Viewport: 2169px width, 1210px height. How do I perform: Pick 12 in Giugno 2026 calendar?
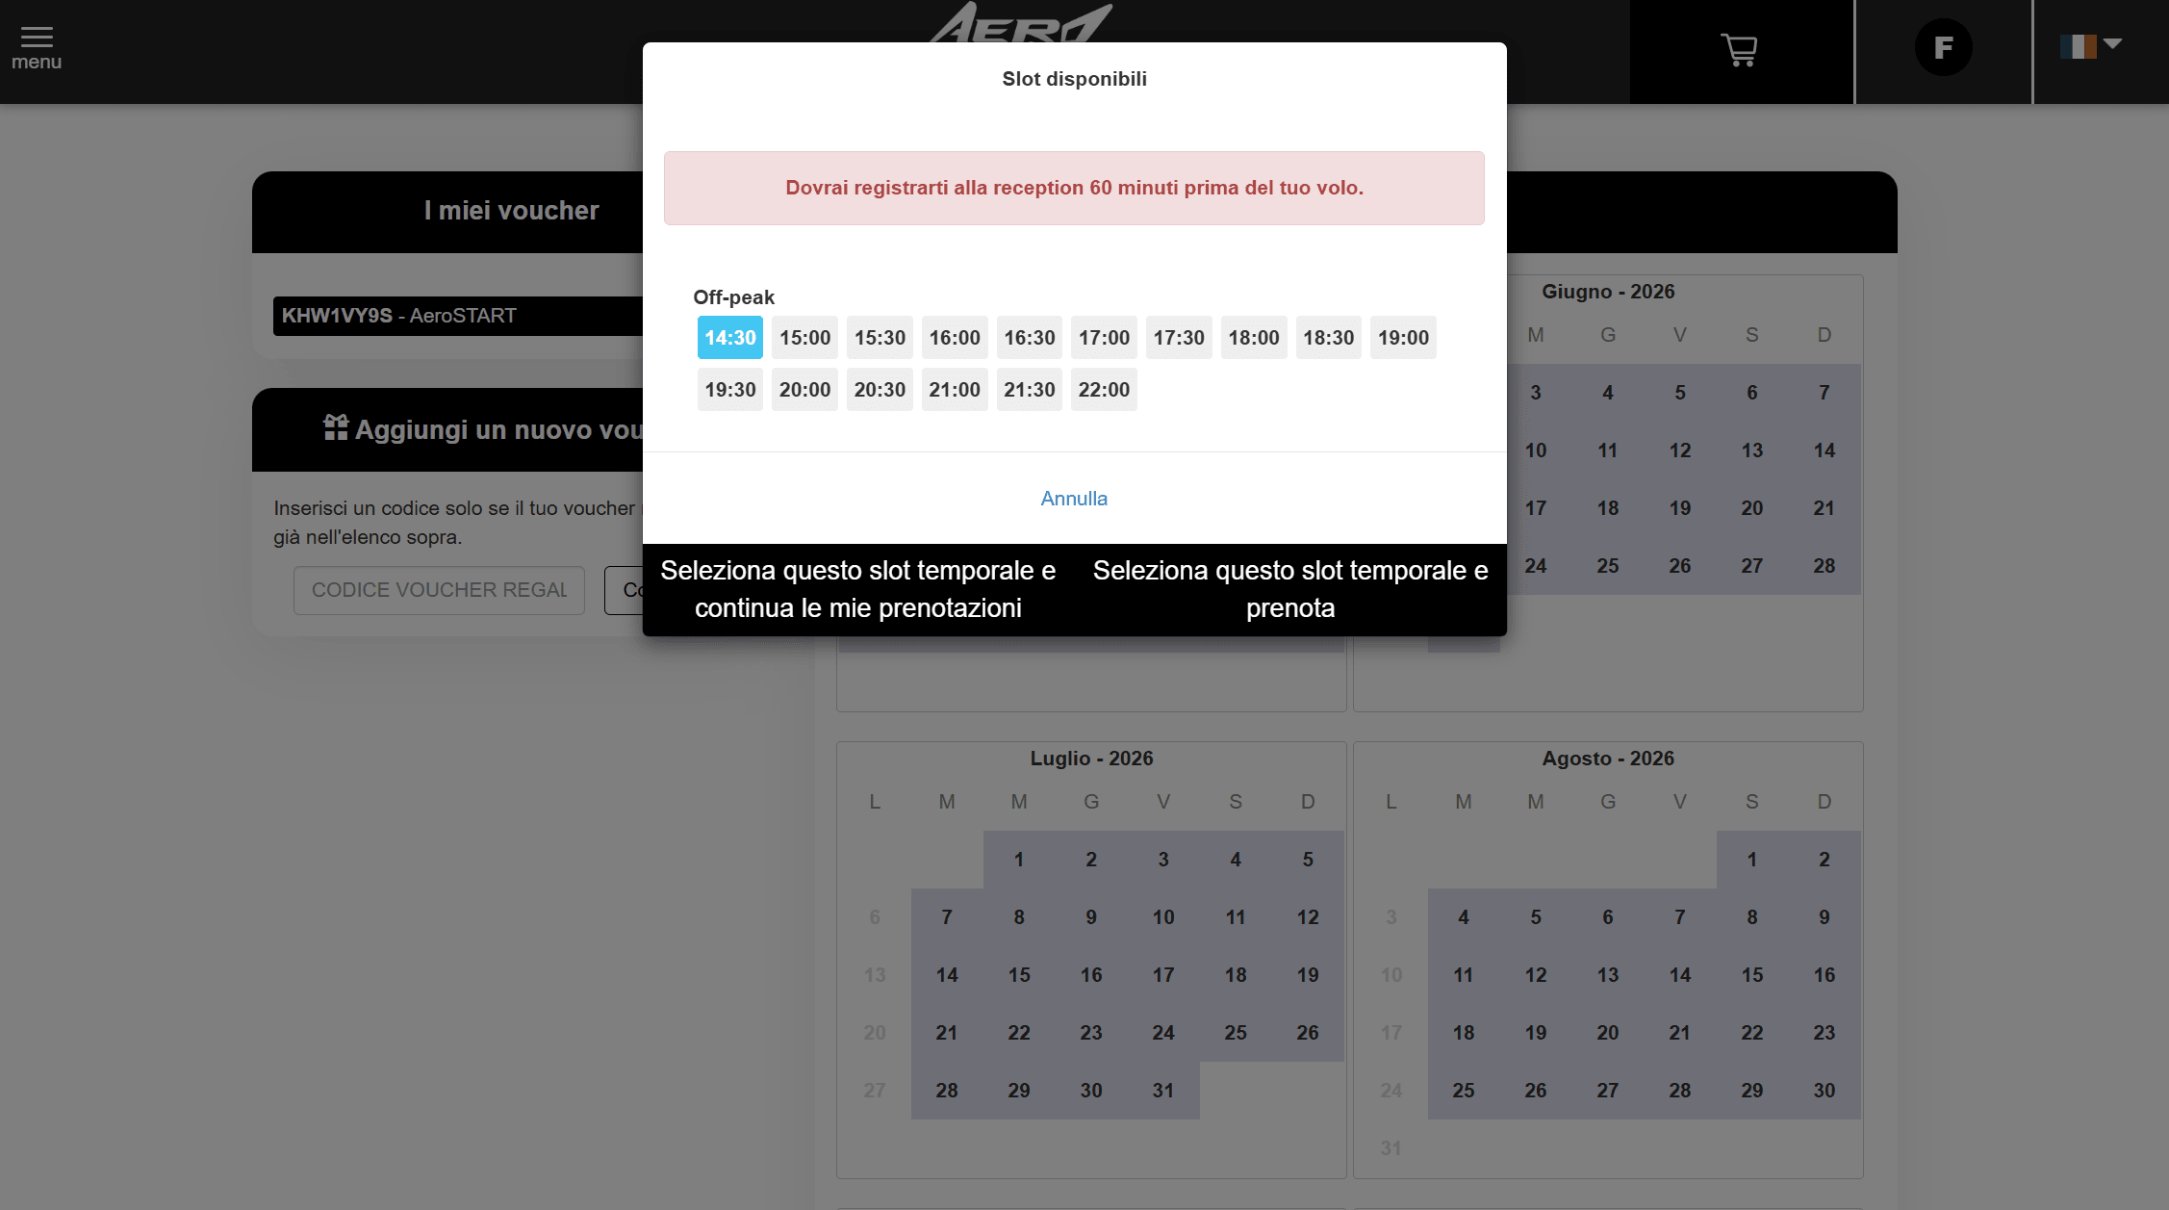[x=1680, y=451]
